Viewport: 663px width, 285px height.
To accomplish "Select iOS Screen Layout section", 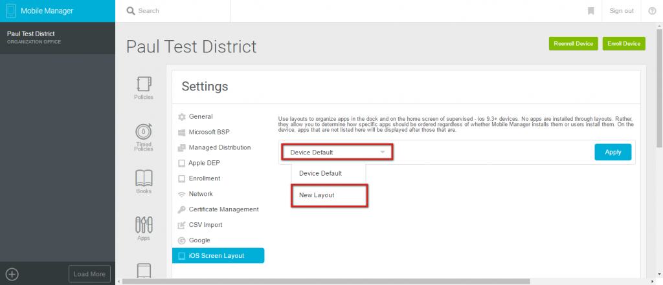I will click(x=218, y=256).
